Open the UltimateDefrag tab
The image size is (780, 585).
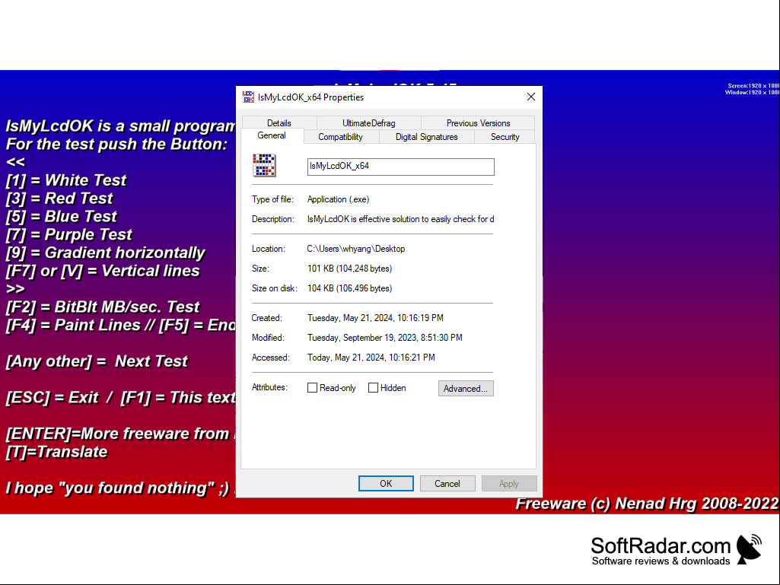[368, 123]
